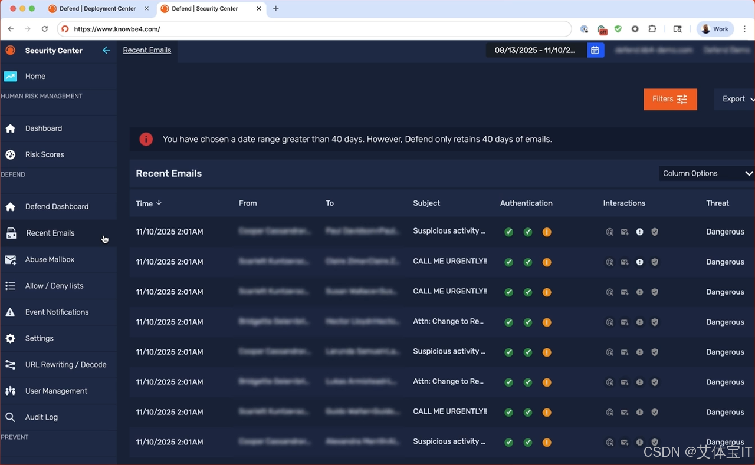Click the Defend Dashboard house icon

pos(10,207)
